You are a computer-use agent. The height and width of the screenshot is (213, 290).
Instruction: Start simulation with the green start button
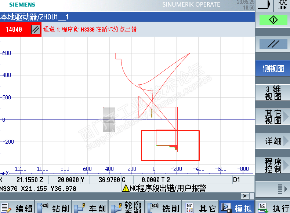(273, 20)
